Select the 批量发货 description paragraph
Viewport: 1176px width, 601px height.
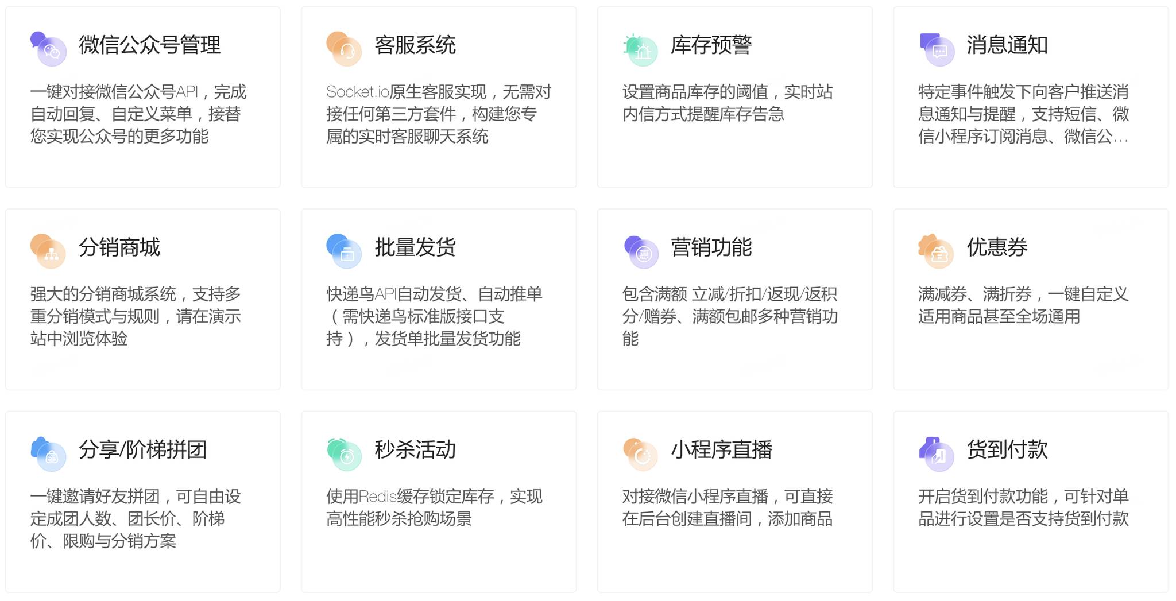(435, 316)
